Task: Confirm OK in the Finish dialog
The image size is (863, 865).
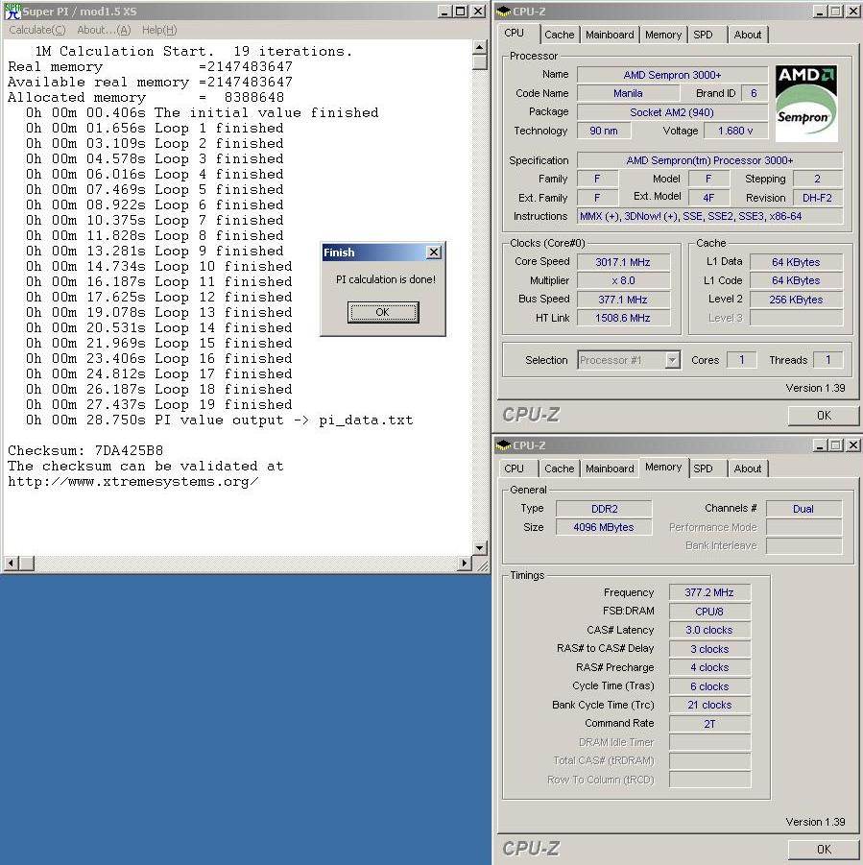Action: [x=383, y=312]
